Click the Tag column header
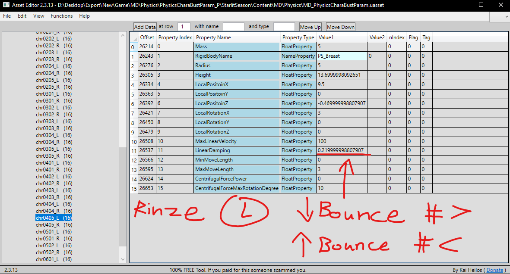This screenshot has height=274, width=510. pos(426,37)
